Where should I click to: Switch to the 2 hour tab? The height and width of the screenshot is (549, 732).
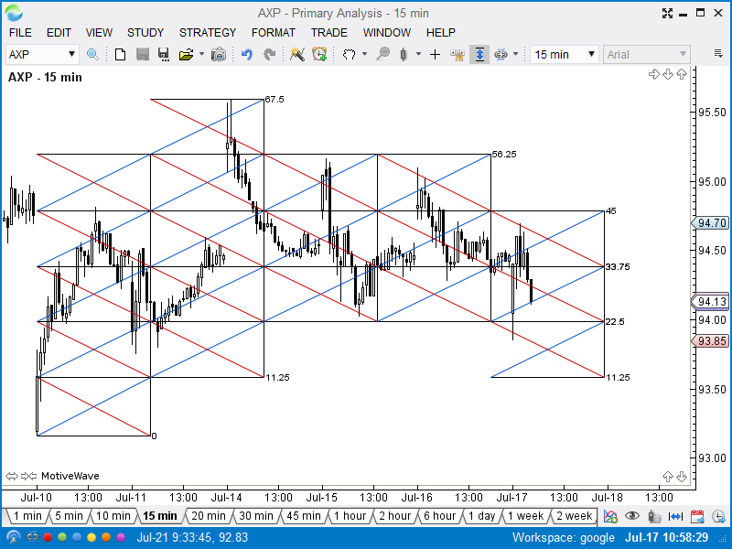click(394, 516)
